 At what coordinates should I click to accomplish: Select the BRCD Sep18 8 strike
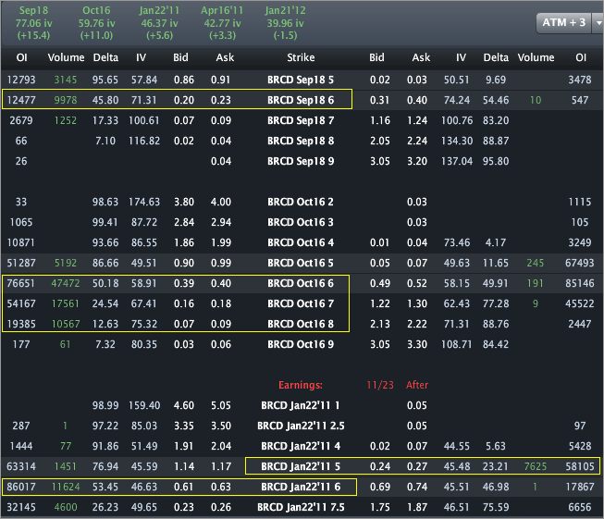pyautogui.click(x=301, y=141)
